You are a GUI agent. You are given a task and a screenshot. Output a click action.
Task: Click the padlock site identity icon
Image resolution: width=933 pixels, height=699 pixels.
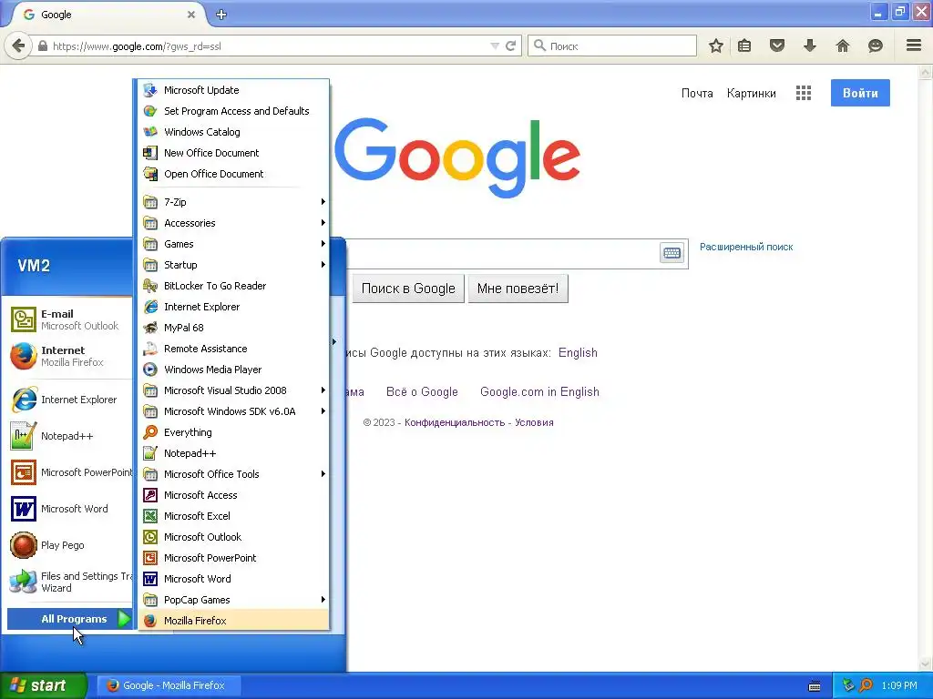pyautogui.click(x=43, y=46)
